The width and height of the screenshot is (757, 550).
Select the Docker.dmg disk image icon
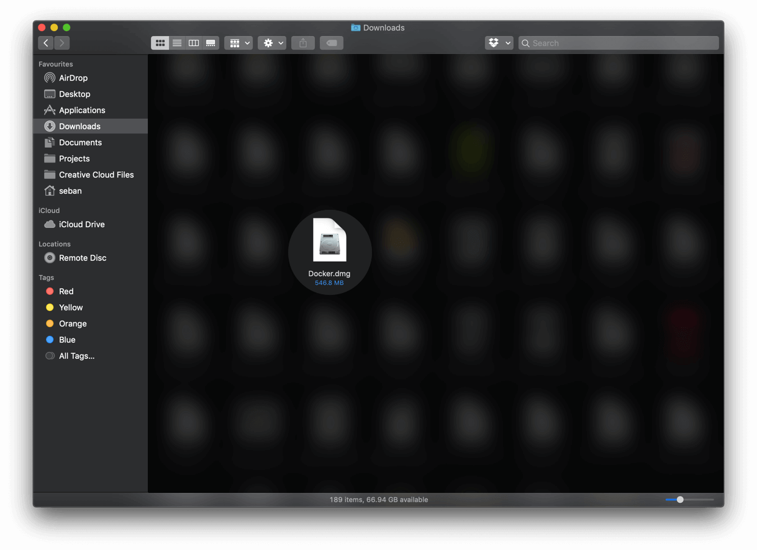coord(330,240)
